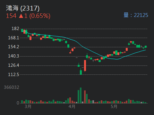Click the first green candlestick near 182

[22, 30]
